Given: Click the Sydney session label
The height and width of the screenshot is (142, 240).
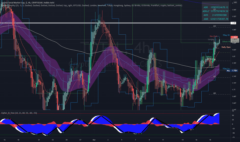Looking at the screenshot, I should [x=209, y=57].
